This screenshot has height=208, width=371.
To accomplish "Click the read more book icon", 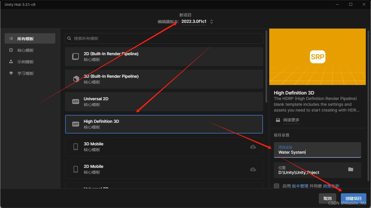I will (278, 120).
